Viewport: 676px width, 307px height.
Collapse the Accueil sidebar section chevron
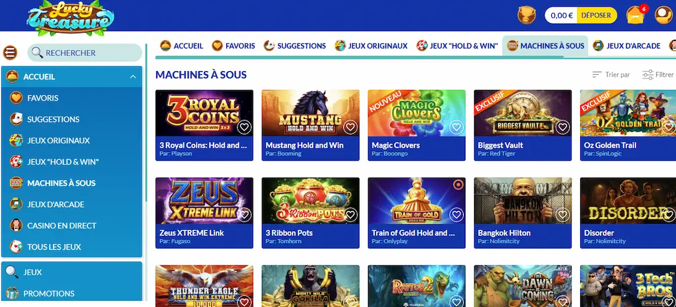133,77
